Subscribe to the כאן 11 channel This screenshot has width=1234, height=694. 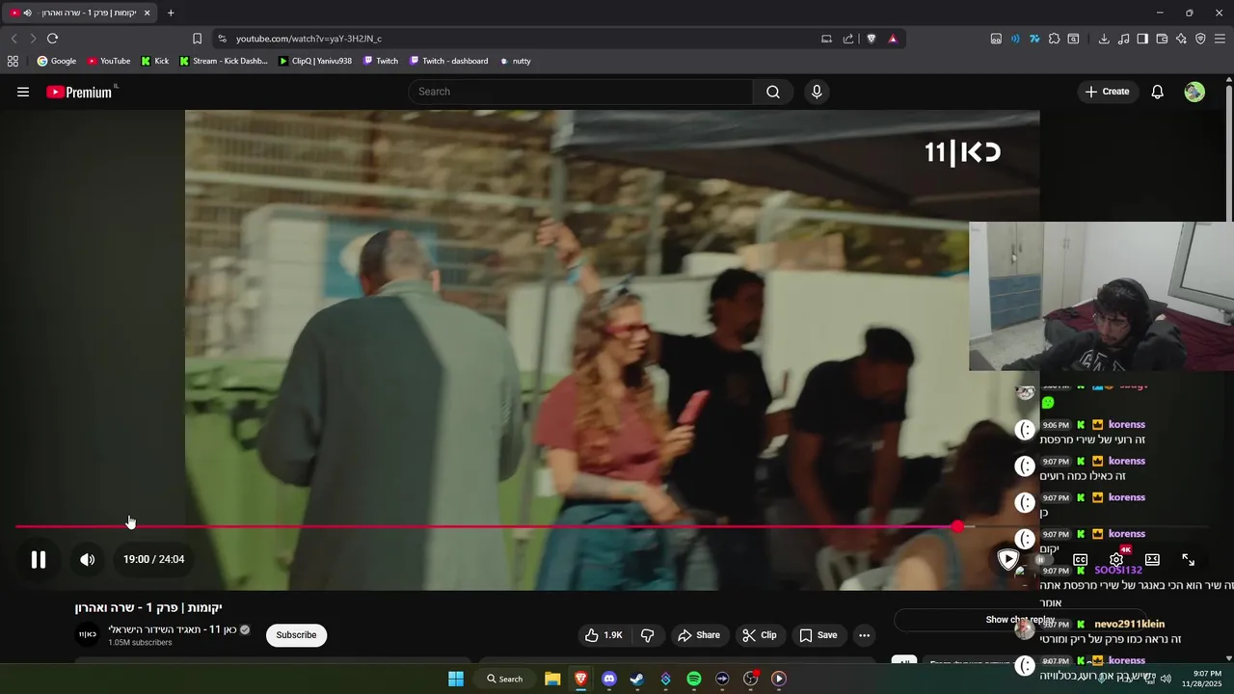[296, 635]
